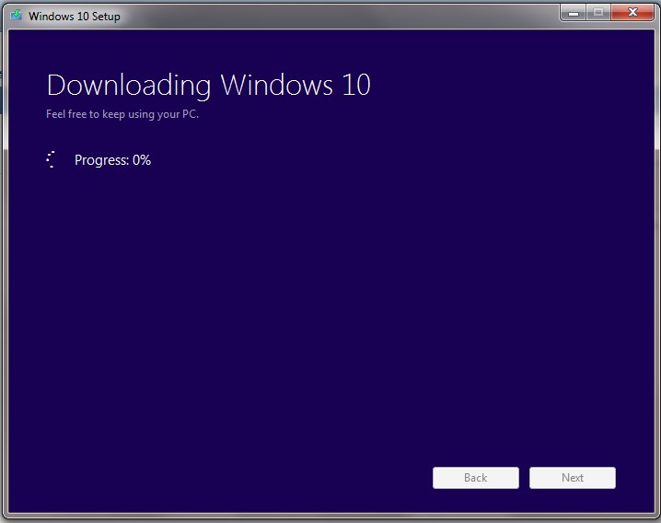Click the "0%" progress value

pyautogui.click(x=142, y=160)
